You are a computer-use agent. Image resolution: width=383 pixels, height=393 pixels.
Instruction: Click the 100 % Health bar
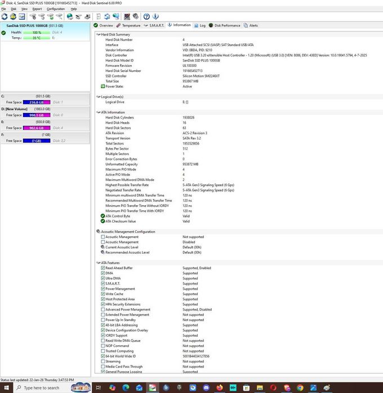[37, 33]
